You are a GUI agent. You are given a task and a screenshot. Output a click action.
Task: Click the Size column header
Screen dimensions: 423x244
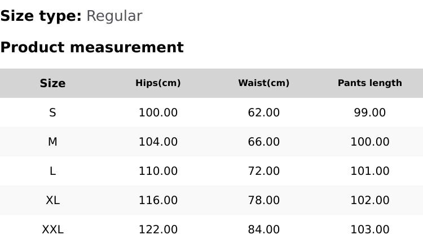click(x=52, y=83)
